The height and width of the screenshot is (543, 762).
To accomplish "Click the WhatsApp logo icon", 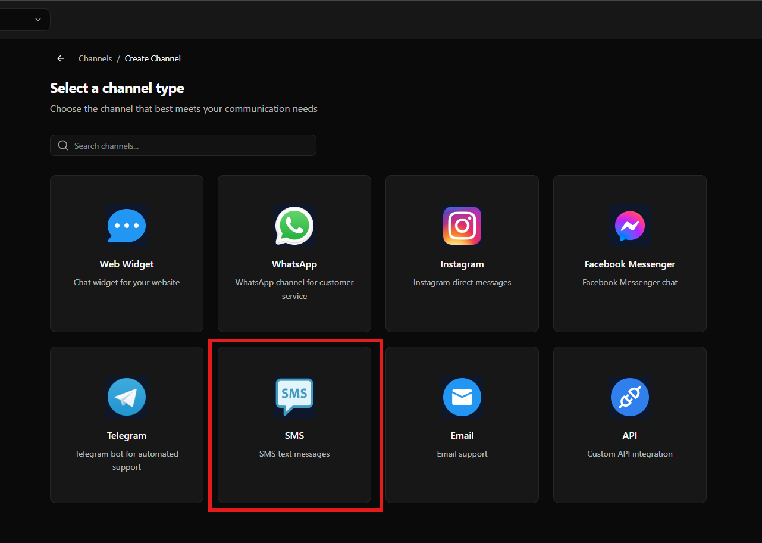I will (294, 226).
